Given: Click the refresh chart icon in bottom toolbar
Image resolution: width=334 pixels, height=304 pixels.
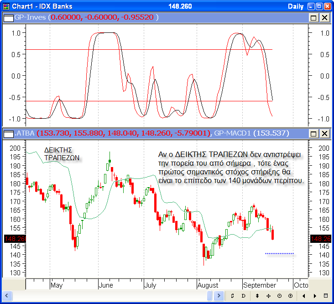Looking at the screenshot, I should [x=232, y=296].
